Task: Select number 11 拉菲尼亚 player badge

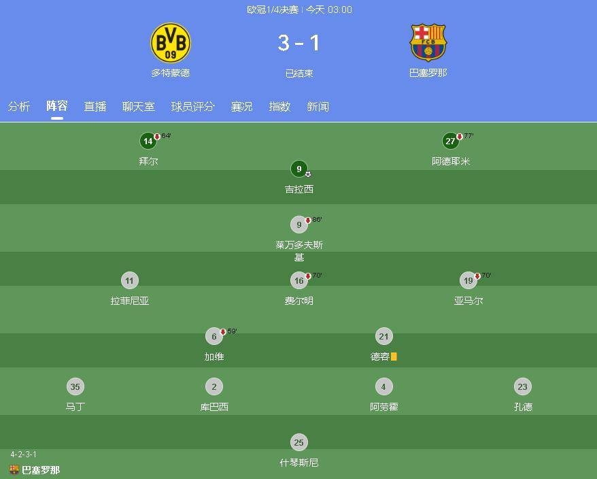Action: pyautogui.click(x=129, y=281)
